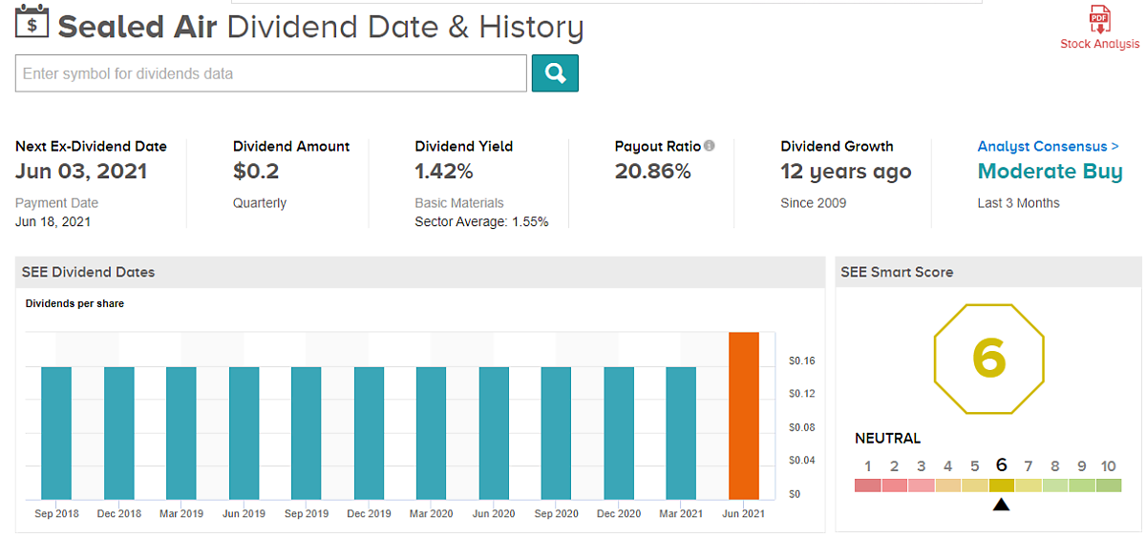Click score swatch number 2

click(895, 485)
